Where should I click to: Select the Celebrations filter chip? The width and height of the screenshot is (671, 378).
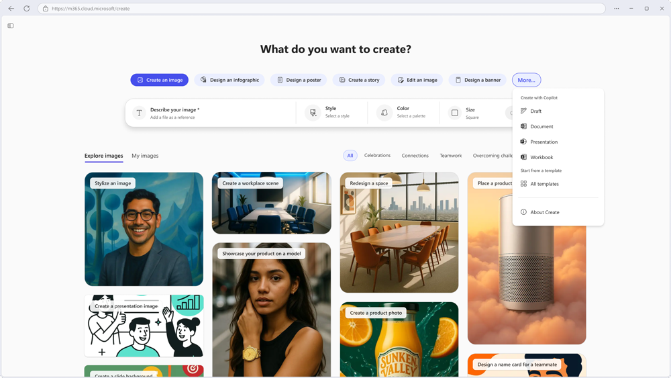pyautogui.click(x=377, y=156)
